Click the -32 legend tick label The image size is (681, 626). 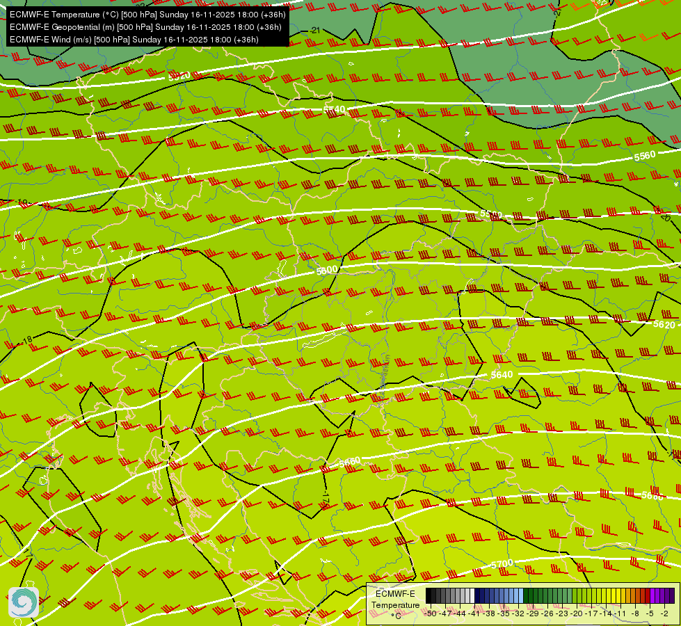click(x=518, y=613)
